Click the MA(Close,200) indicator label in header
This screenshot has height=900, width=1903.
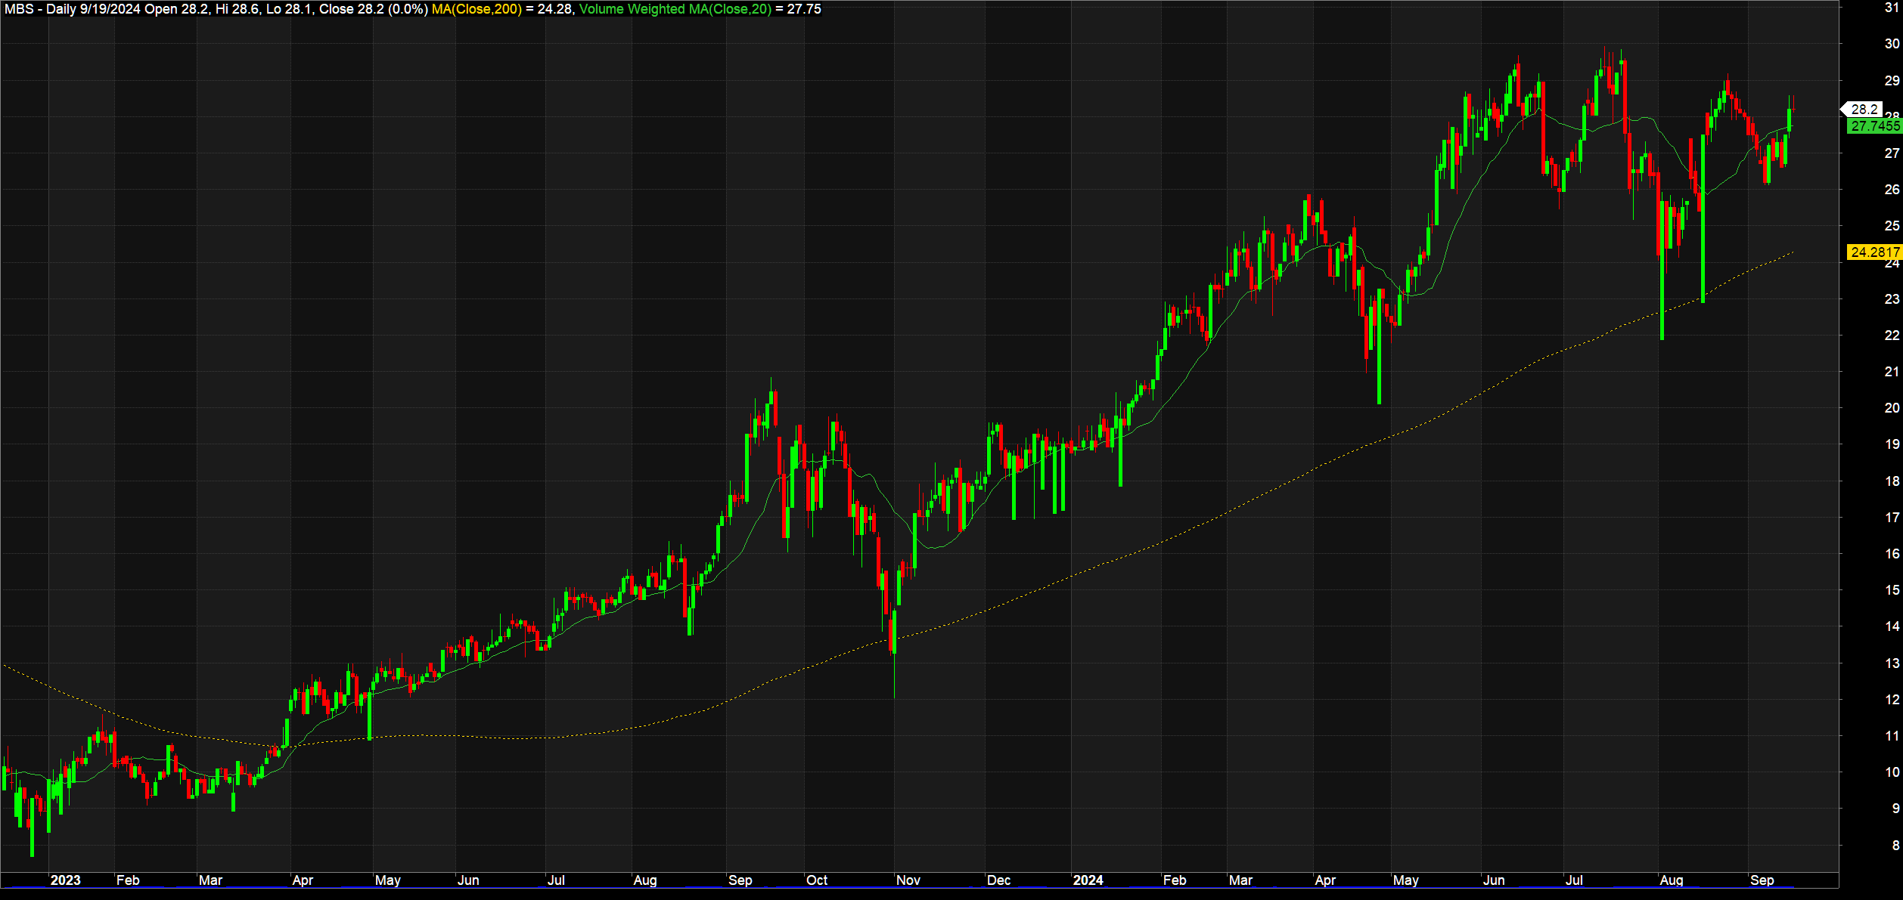tap(477, 9)
